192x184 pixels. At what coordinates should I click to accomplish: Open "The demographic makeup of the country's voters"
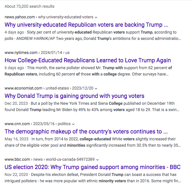pyautogui.click(x=86, y=131)
